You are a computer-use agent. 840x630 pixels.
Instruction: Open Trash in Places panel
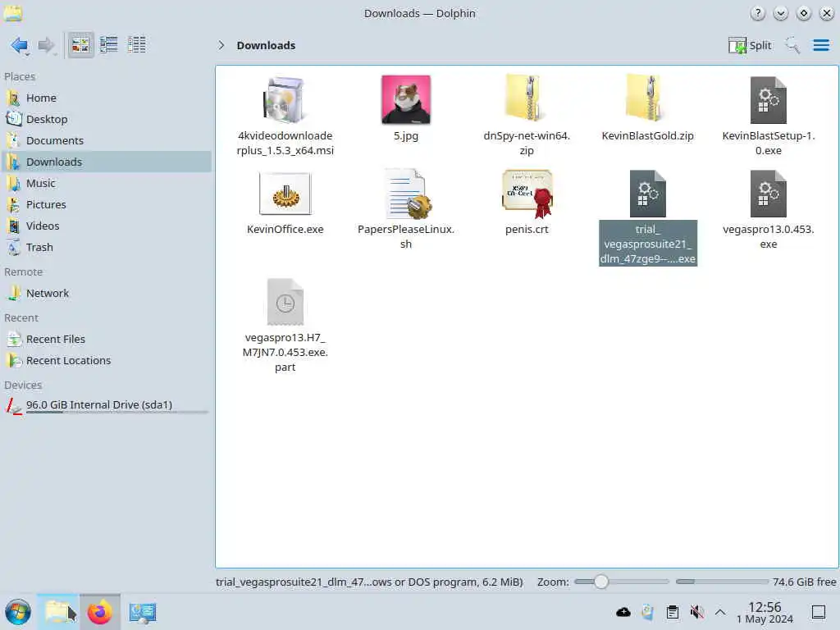(107, 248)
